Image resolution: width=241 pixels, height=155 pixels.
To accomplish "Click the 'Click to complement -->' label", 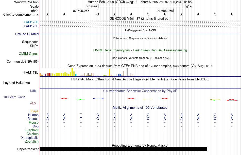I will click(21, 15).
